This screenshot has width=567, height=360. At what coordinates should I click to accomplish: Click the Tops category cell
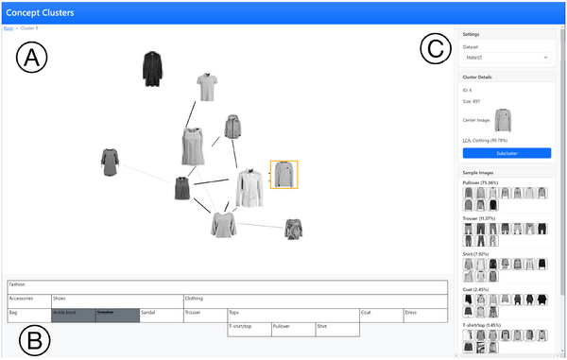pos(294,316)
